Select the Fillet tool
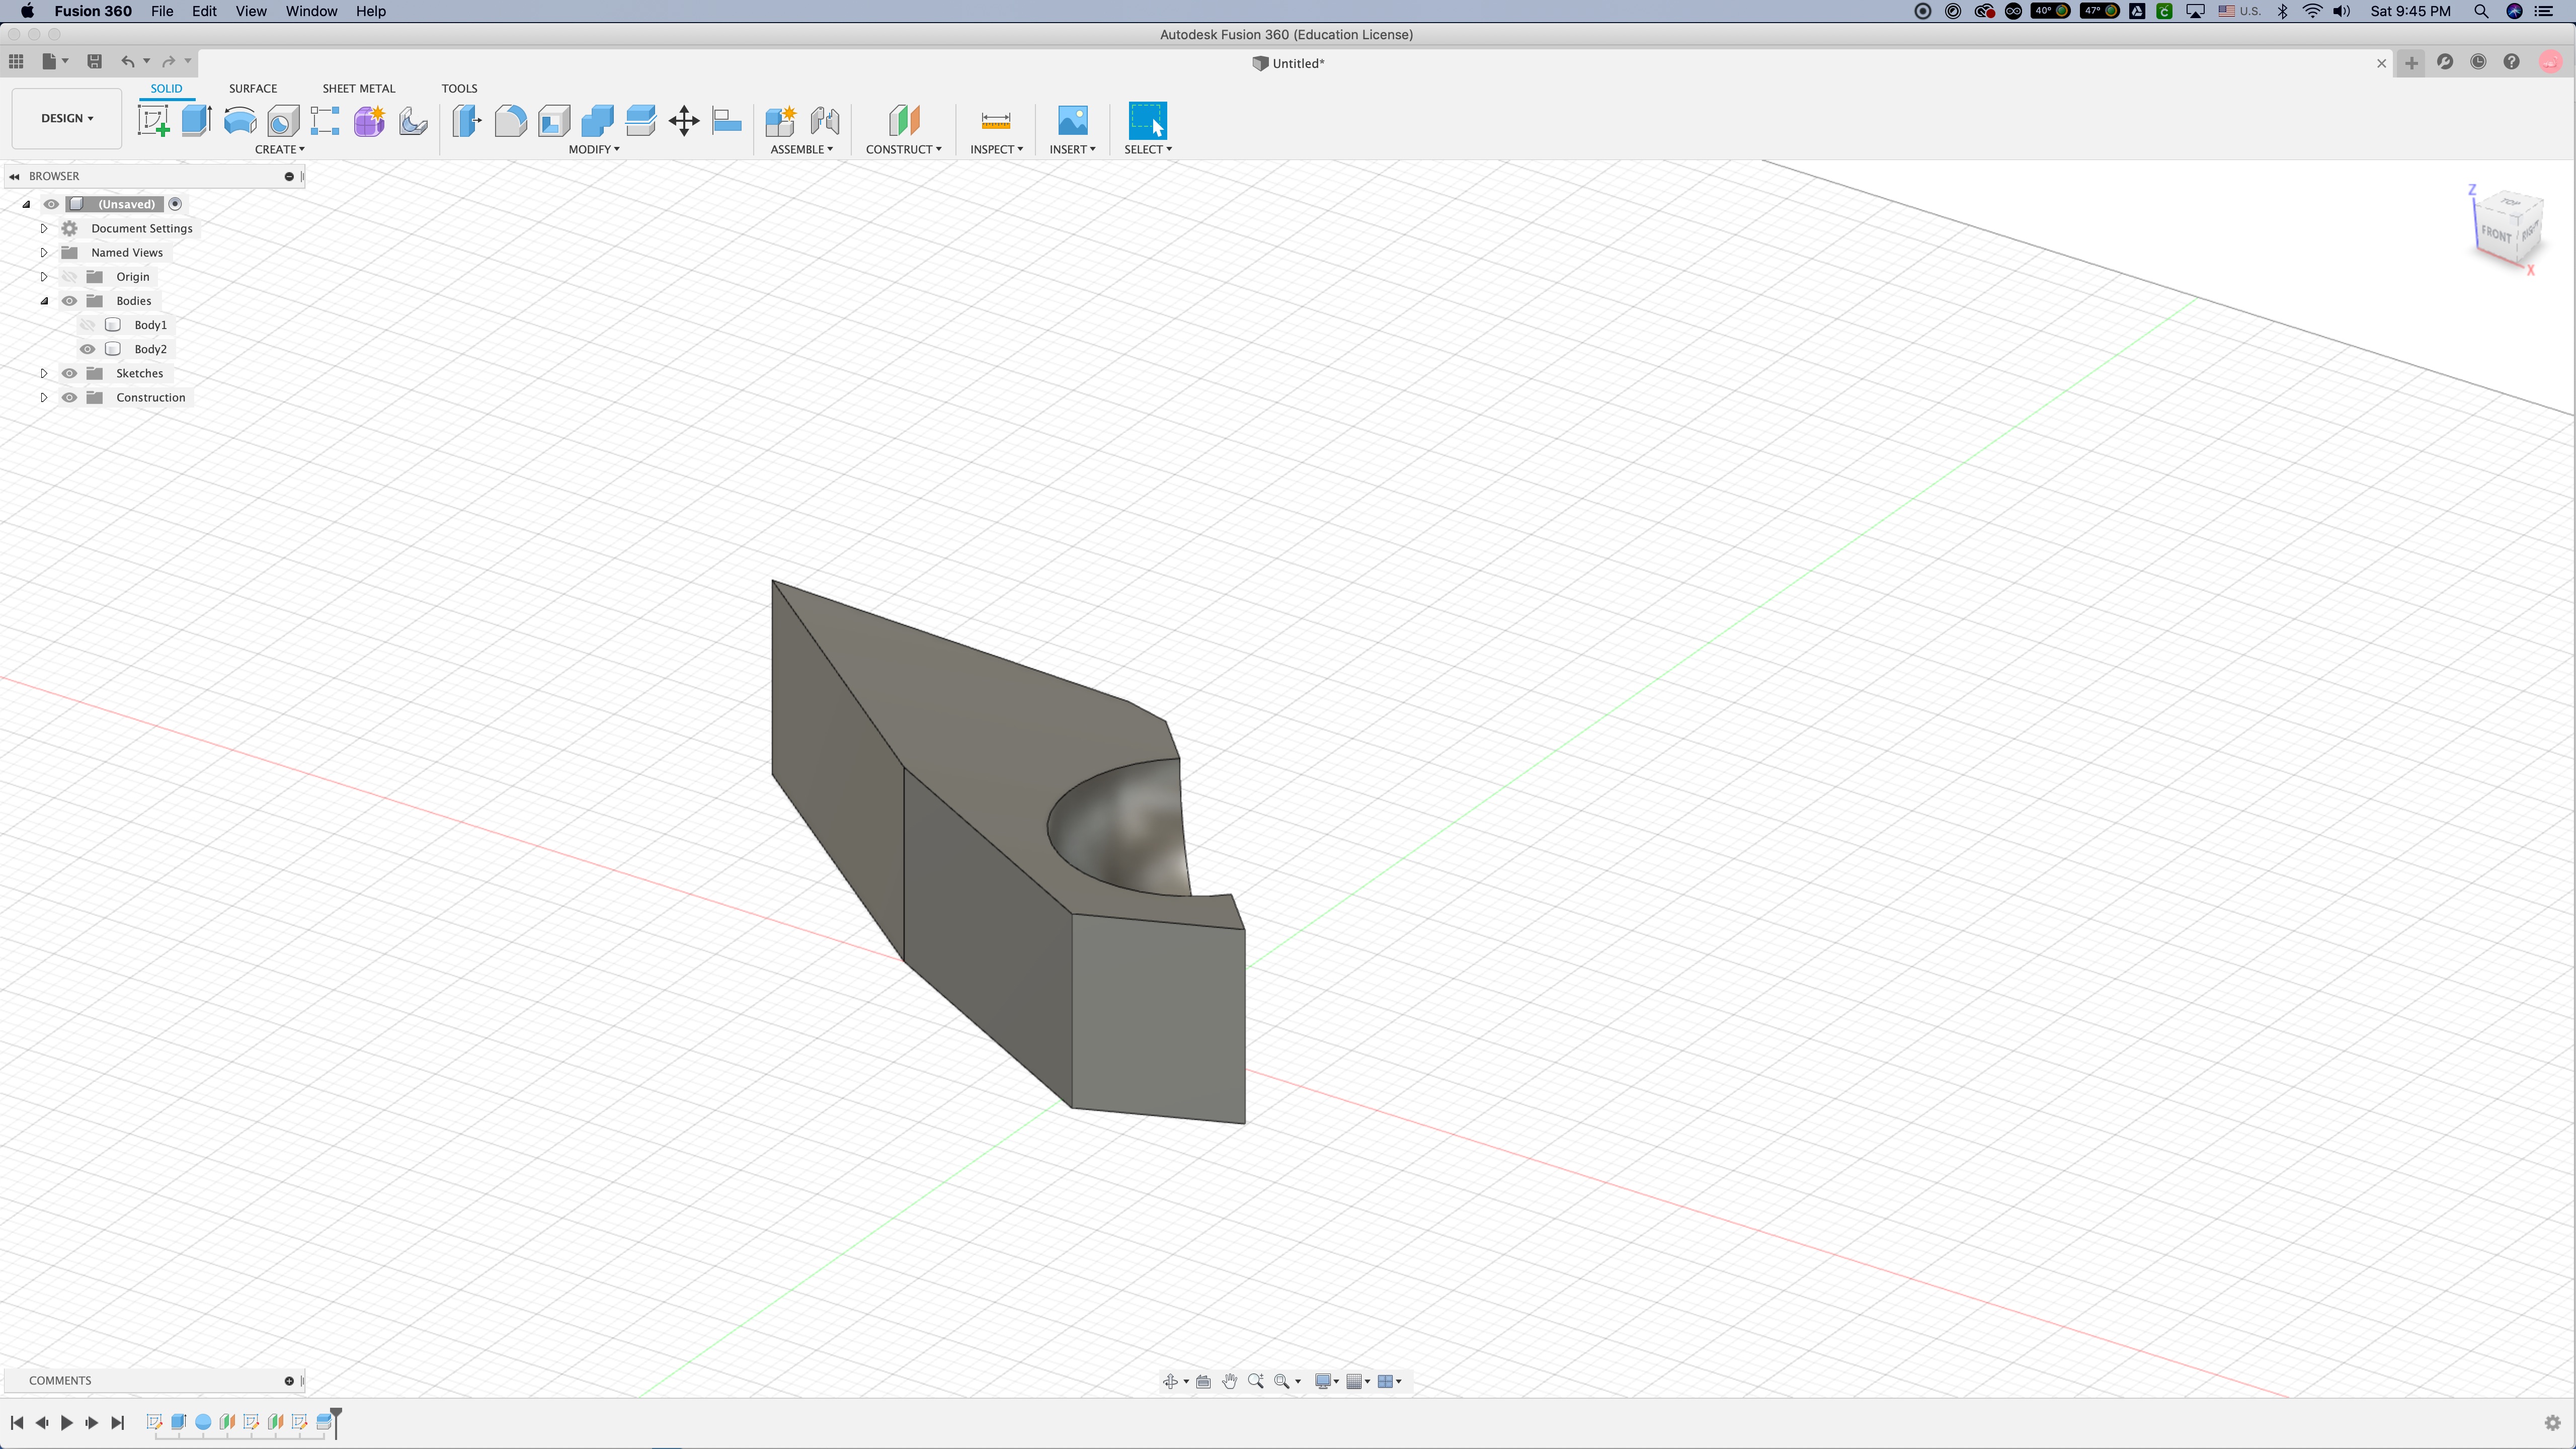This screenshot has height=1449, width=2576. [x=510, y=121]
